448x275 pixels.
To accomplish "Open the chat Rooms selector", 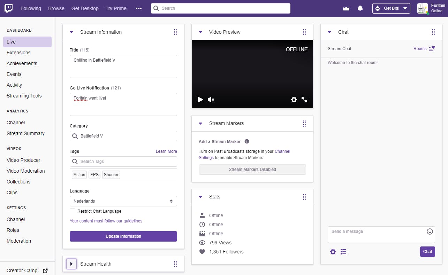I will [424, 49].
